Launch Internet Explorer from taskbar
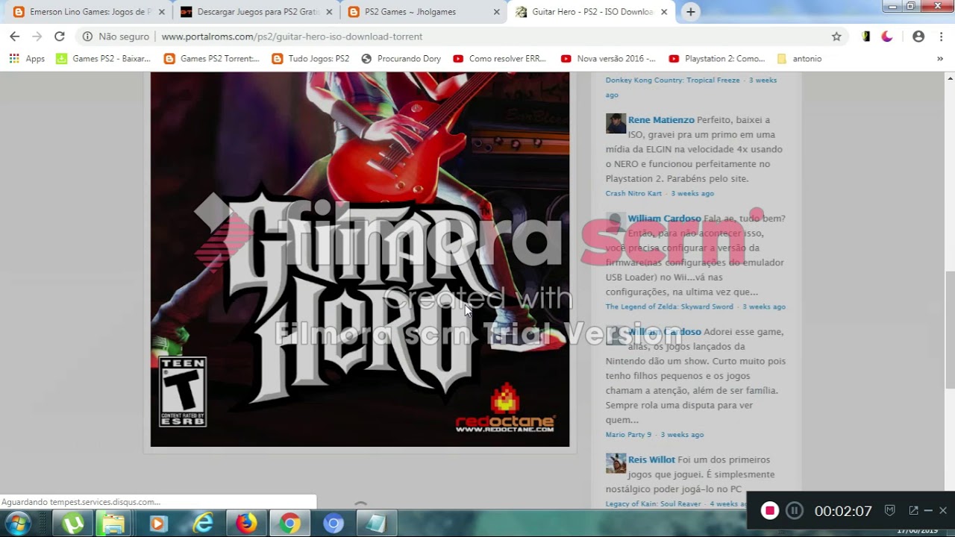 [202, 524]
